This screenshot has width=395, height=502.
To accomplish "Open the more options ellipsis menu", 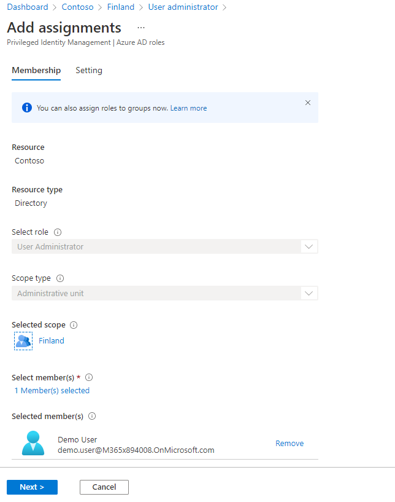I will [141, 28].
